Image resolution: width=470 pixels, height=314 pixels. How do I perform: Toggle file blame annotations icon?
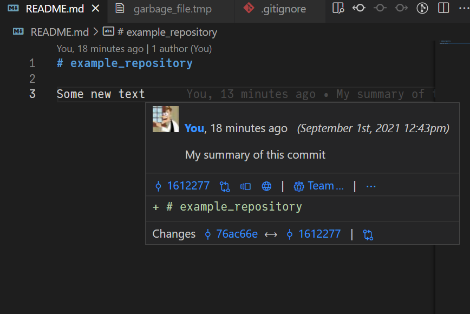[x=422, y=8]
